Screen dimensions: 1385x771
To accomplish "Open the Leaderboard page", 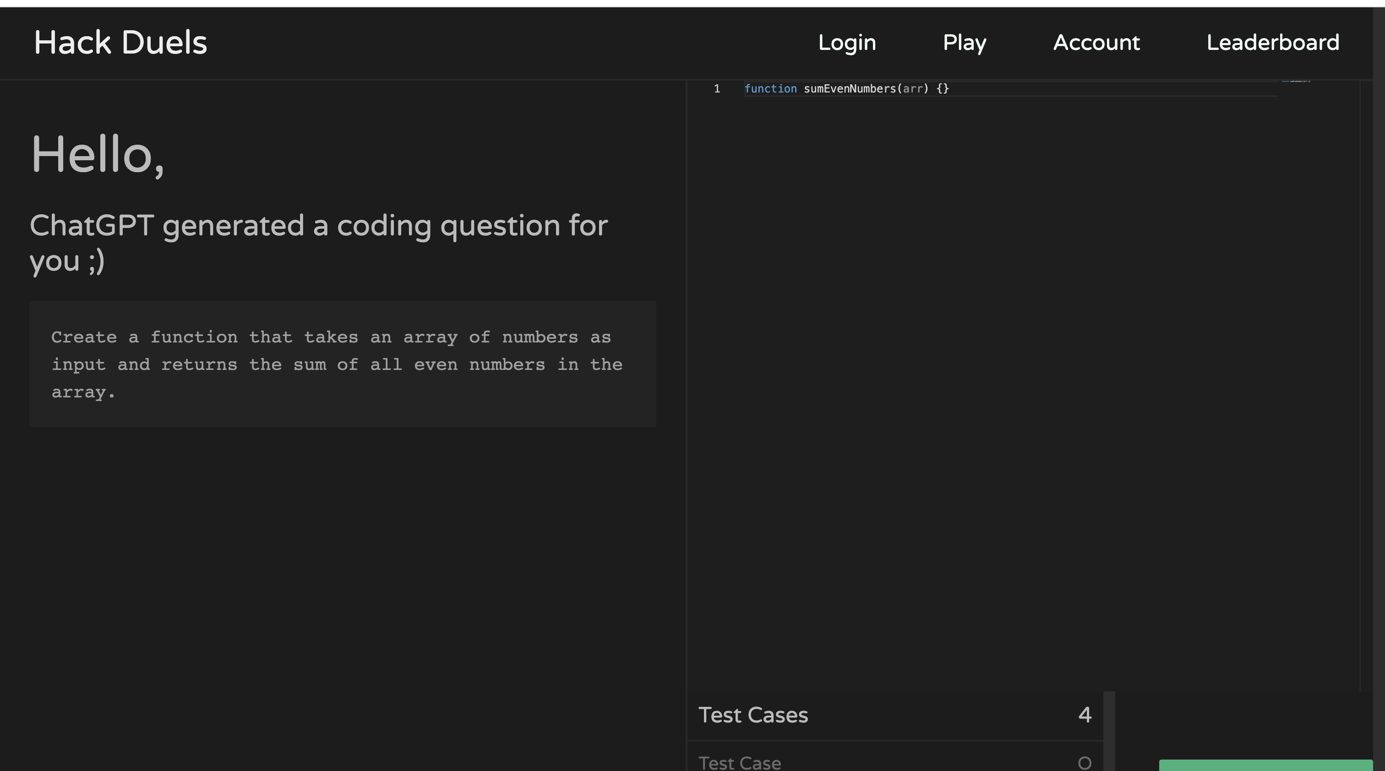I will pyautogui.click(x=1272, y=43).
